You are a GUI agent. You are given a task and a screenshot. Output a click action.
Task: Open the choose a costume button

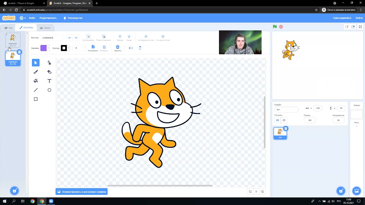pyautogui.click(x=14, y=191)
